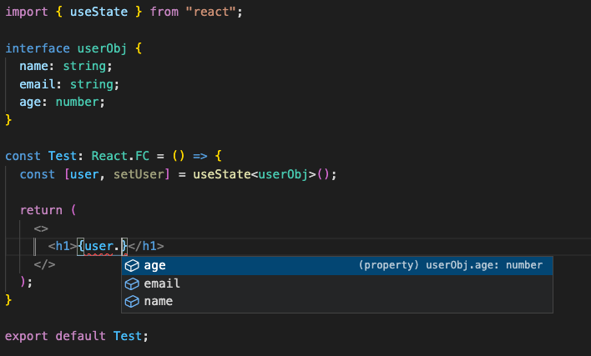The height and width of the screenshot is (356, 591).
Task: Click the closing fragment tag </>
Action: click(x=44, y=264)
